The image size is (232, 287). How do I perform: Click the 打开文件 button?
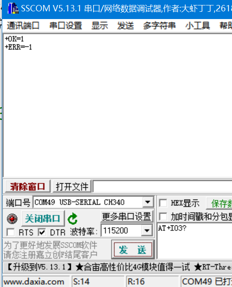(x=72, y=186)
